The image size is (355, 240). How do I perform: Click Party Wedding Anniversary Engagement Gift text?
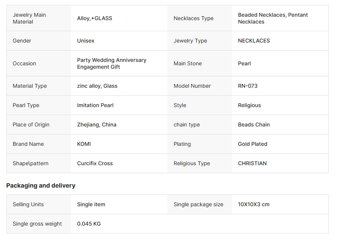coord(112,63)
